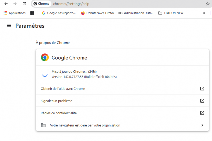Show more bookmarks with the overflow chevron

pos(204,13)
